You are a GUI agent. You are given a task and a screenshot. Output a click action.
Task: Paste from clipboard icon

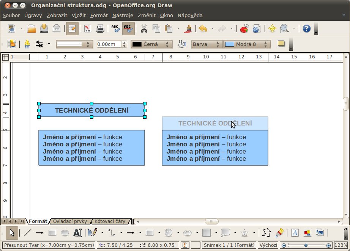(x=169, y=28)
